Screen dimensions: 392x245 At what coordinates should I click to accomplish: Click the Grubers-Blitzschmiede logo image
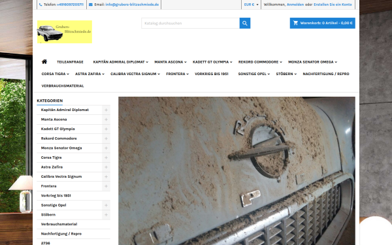pos(65,32)
